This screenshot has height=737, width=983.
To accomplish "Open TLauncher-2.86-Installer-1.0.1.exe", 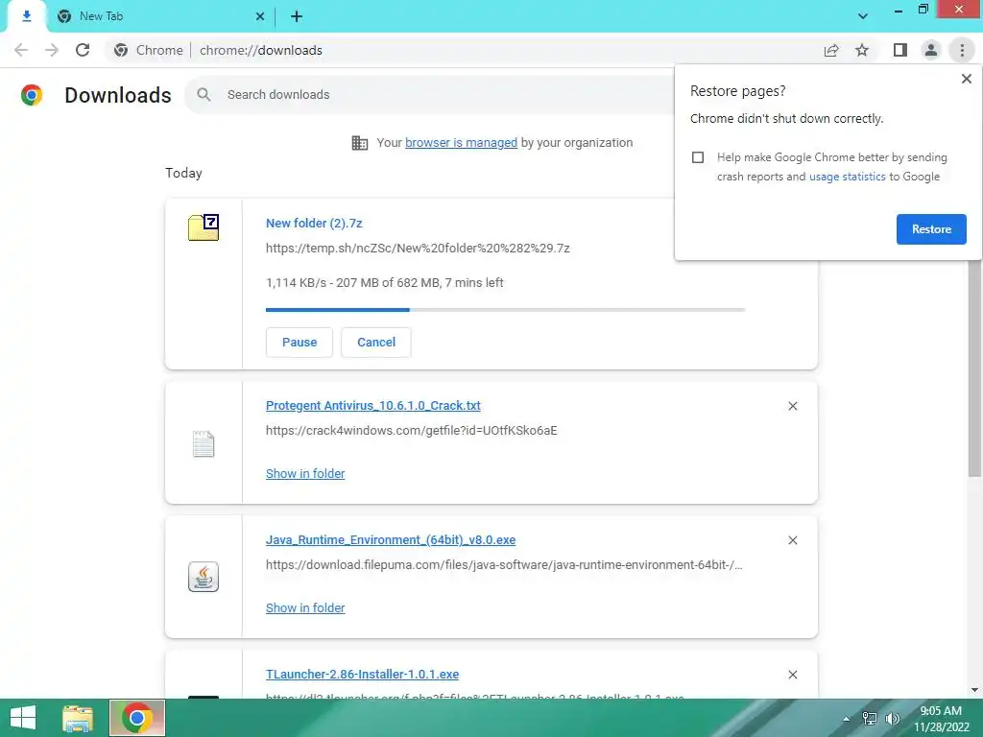I will tap(362, 675).
